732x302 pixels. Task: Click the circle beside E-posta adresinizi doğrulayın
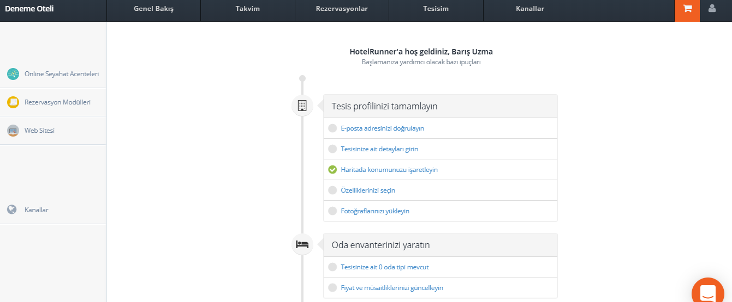tap(332, 128)
